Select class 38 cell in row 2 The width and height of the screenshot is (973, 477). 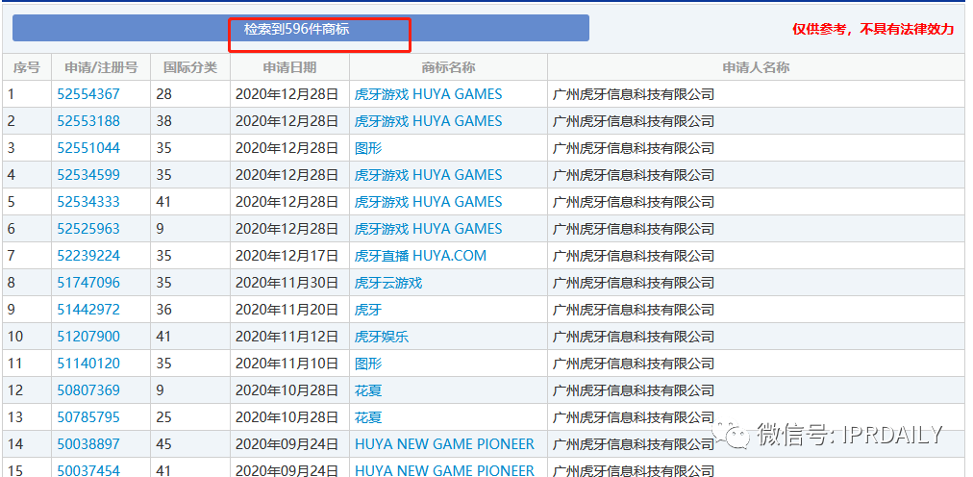pos(190,121)
